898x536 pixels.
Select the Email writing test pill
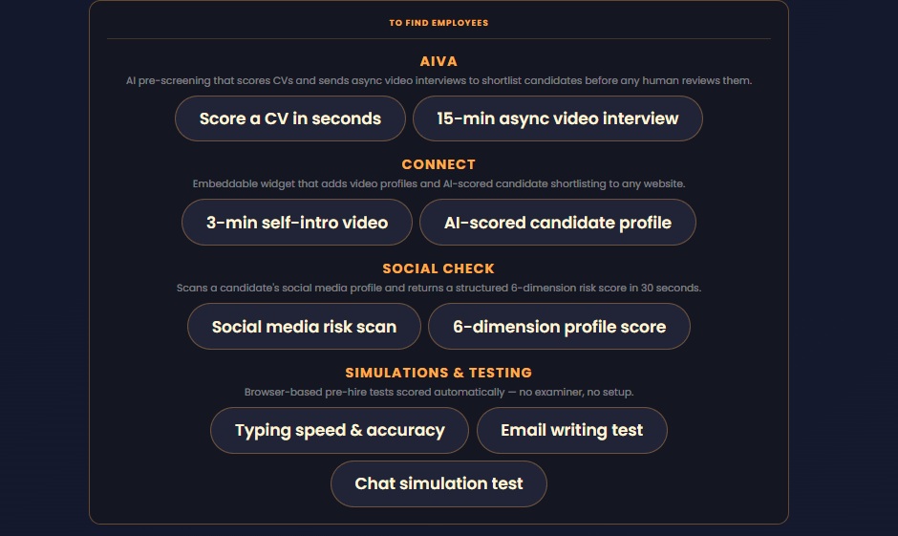pyautogui.click(x=571, y=430)
